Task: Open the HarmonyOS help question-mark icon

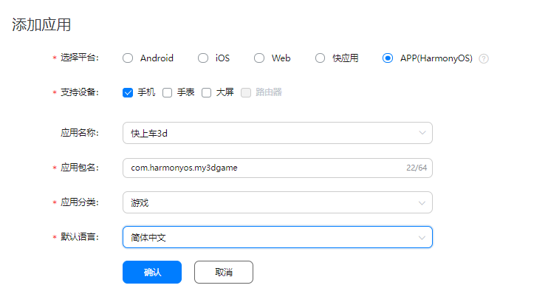Action: pos(484,58)
